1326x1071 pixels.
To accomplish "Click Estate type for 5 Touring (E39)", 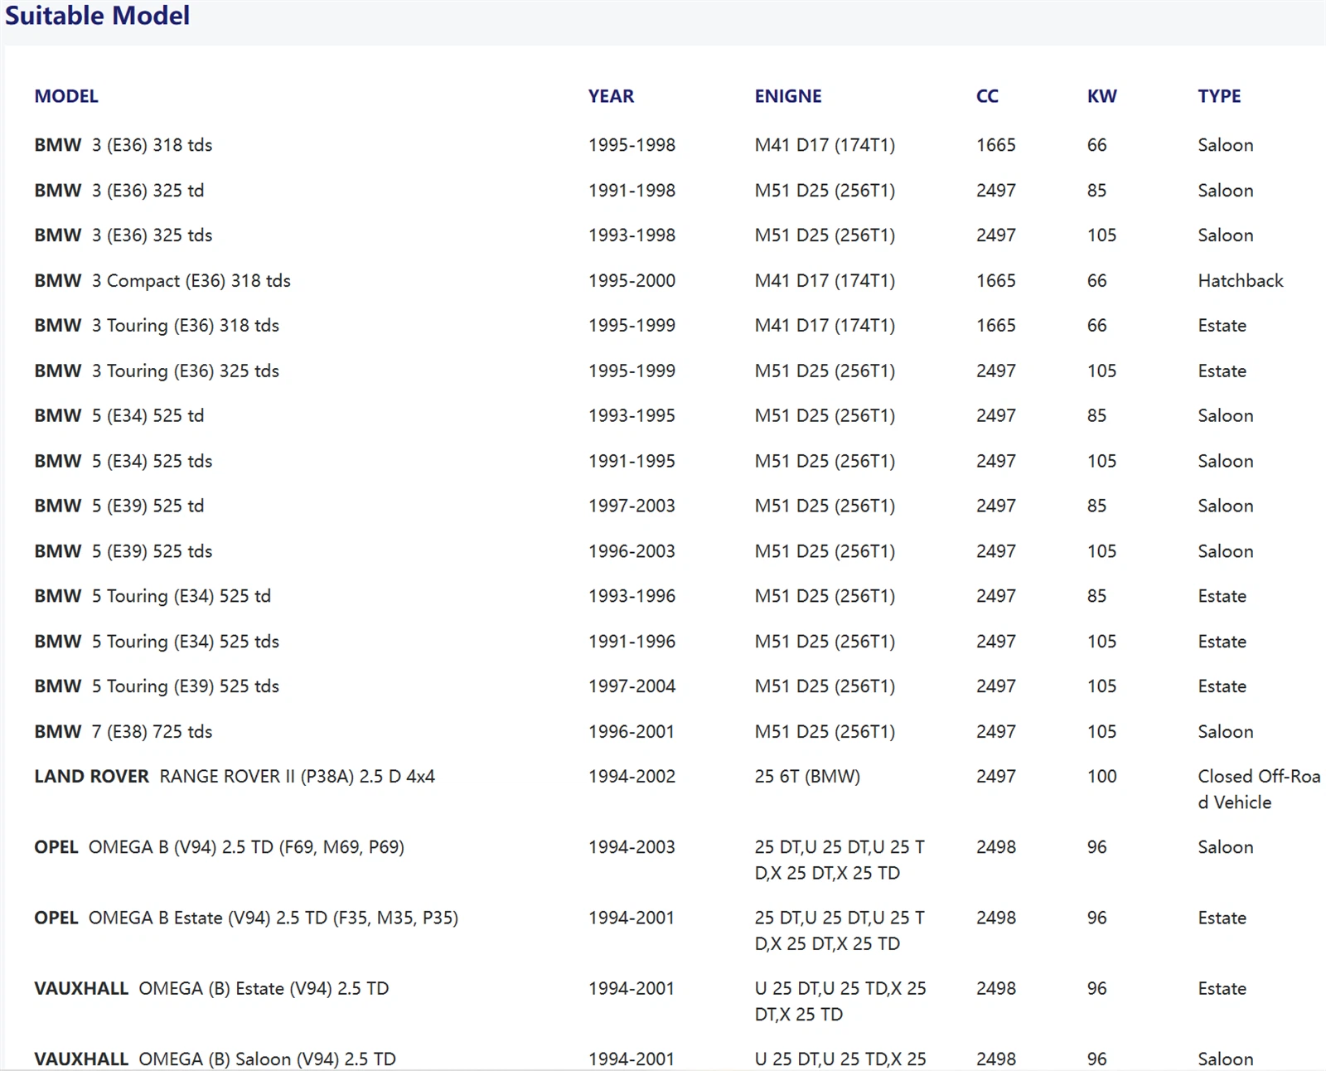I will 1222,686.
